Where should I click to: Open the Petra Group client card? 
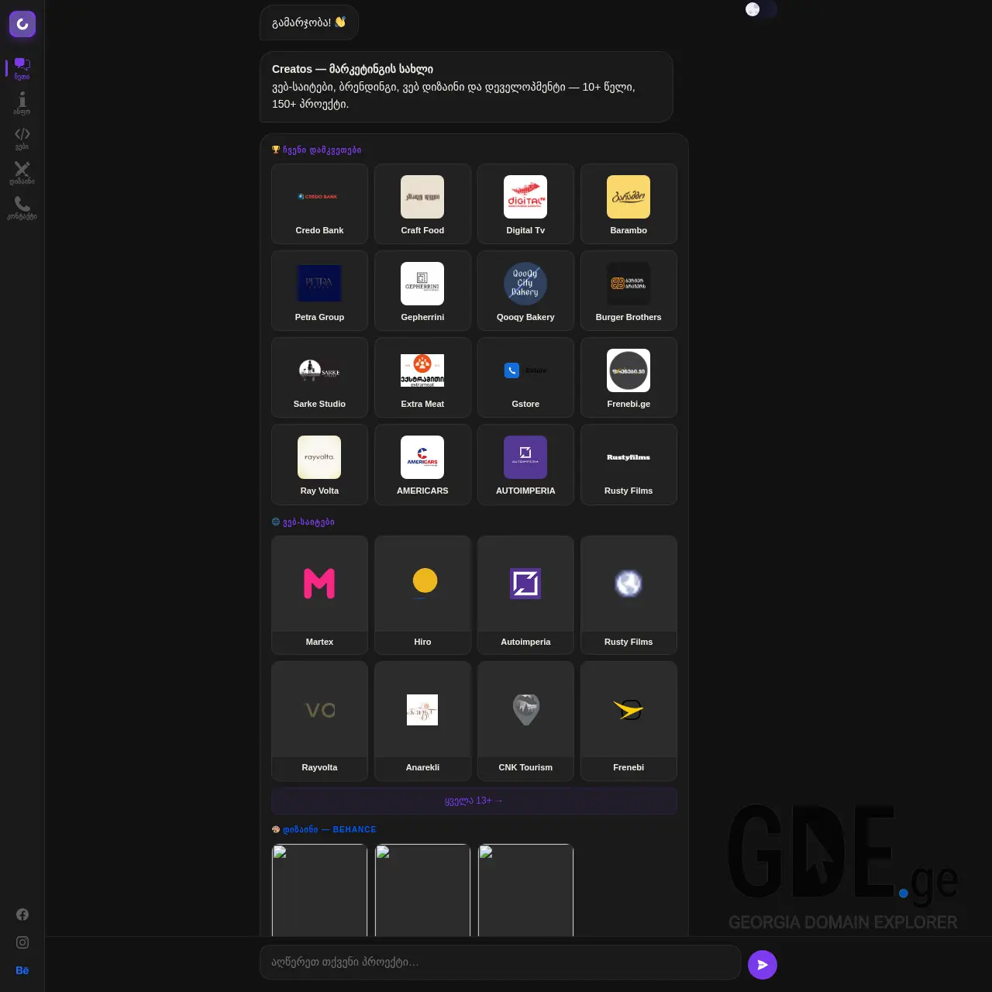[x=319, y=291]
